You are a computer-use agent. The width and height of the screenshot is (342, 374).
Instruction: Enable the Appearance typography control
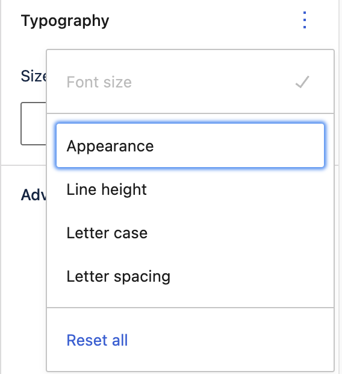[x=190, y=145]
